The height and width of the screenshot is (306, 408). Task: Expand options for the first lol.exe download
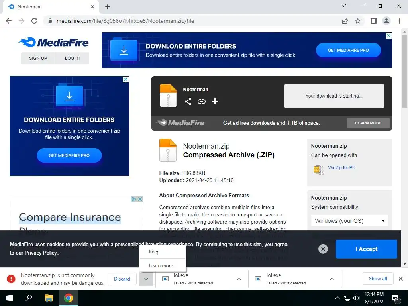(239, 279)
